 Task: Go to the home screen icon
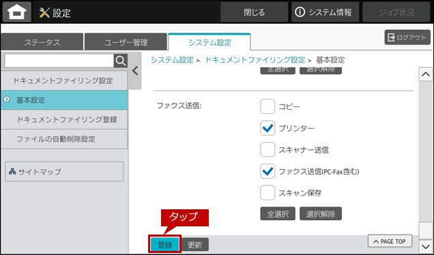tap(17, 12)
